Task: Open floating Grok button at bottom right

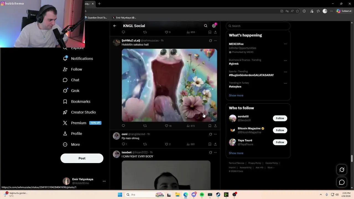Action: [342, 170]
